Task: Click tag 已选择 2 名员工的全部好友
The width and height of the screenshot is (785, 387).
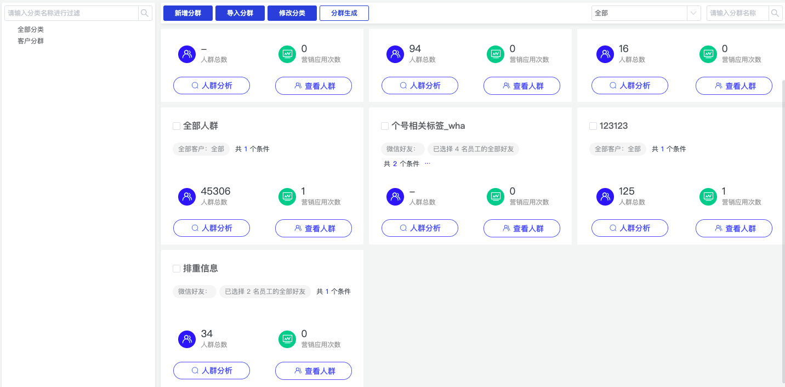Action: (x=265, y=292)
